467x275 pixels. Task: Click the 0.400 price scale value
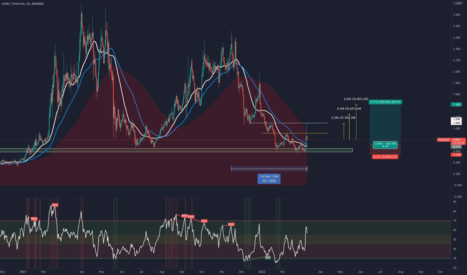456,162
